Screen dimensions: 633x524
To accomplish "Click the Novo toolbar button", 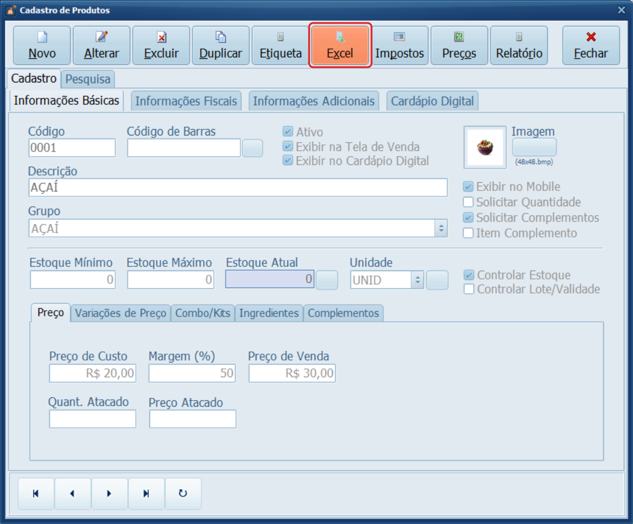I will click(x=42, y=45).
